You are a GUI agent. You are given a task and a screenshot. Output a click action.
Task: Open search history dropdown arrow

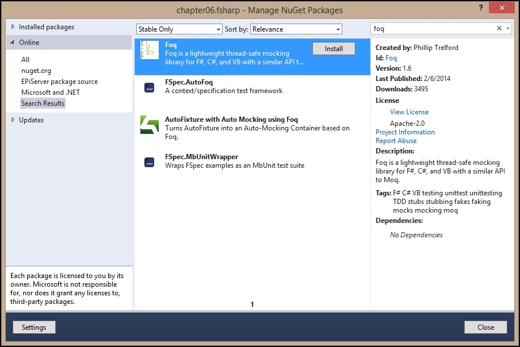tap(508, 29)
